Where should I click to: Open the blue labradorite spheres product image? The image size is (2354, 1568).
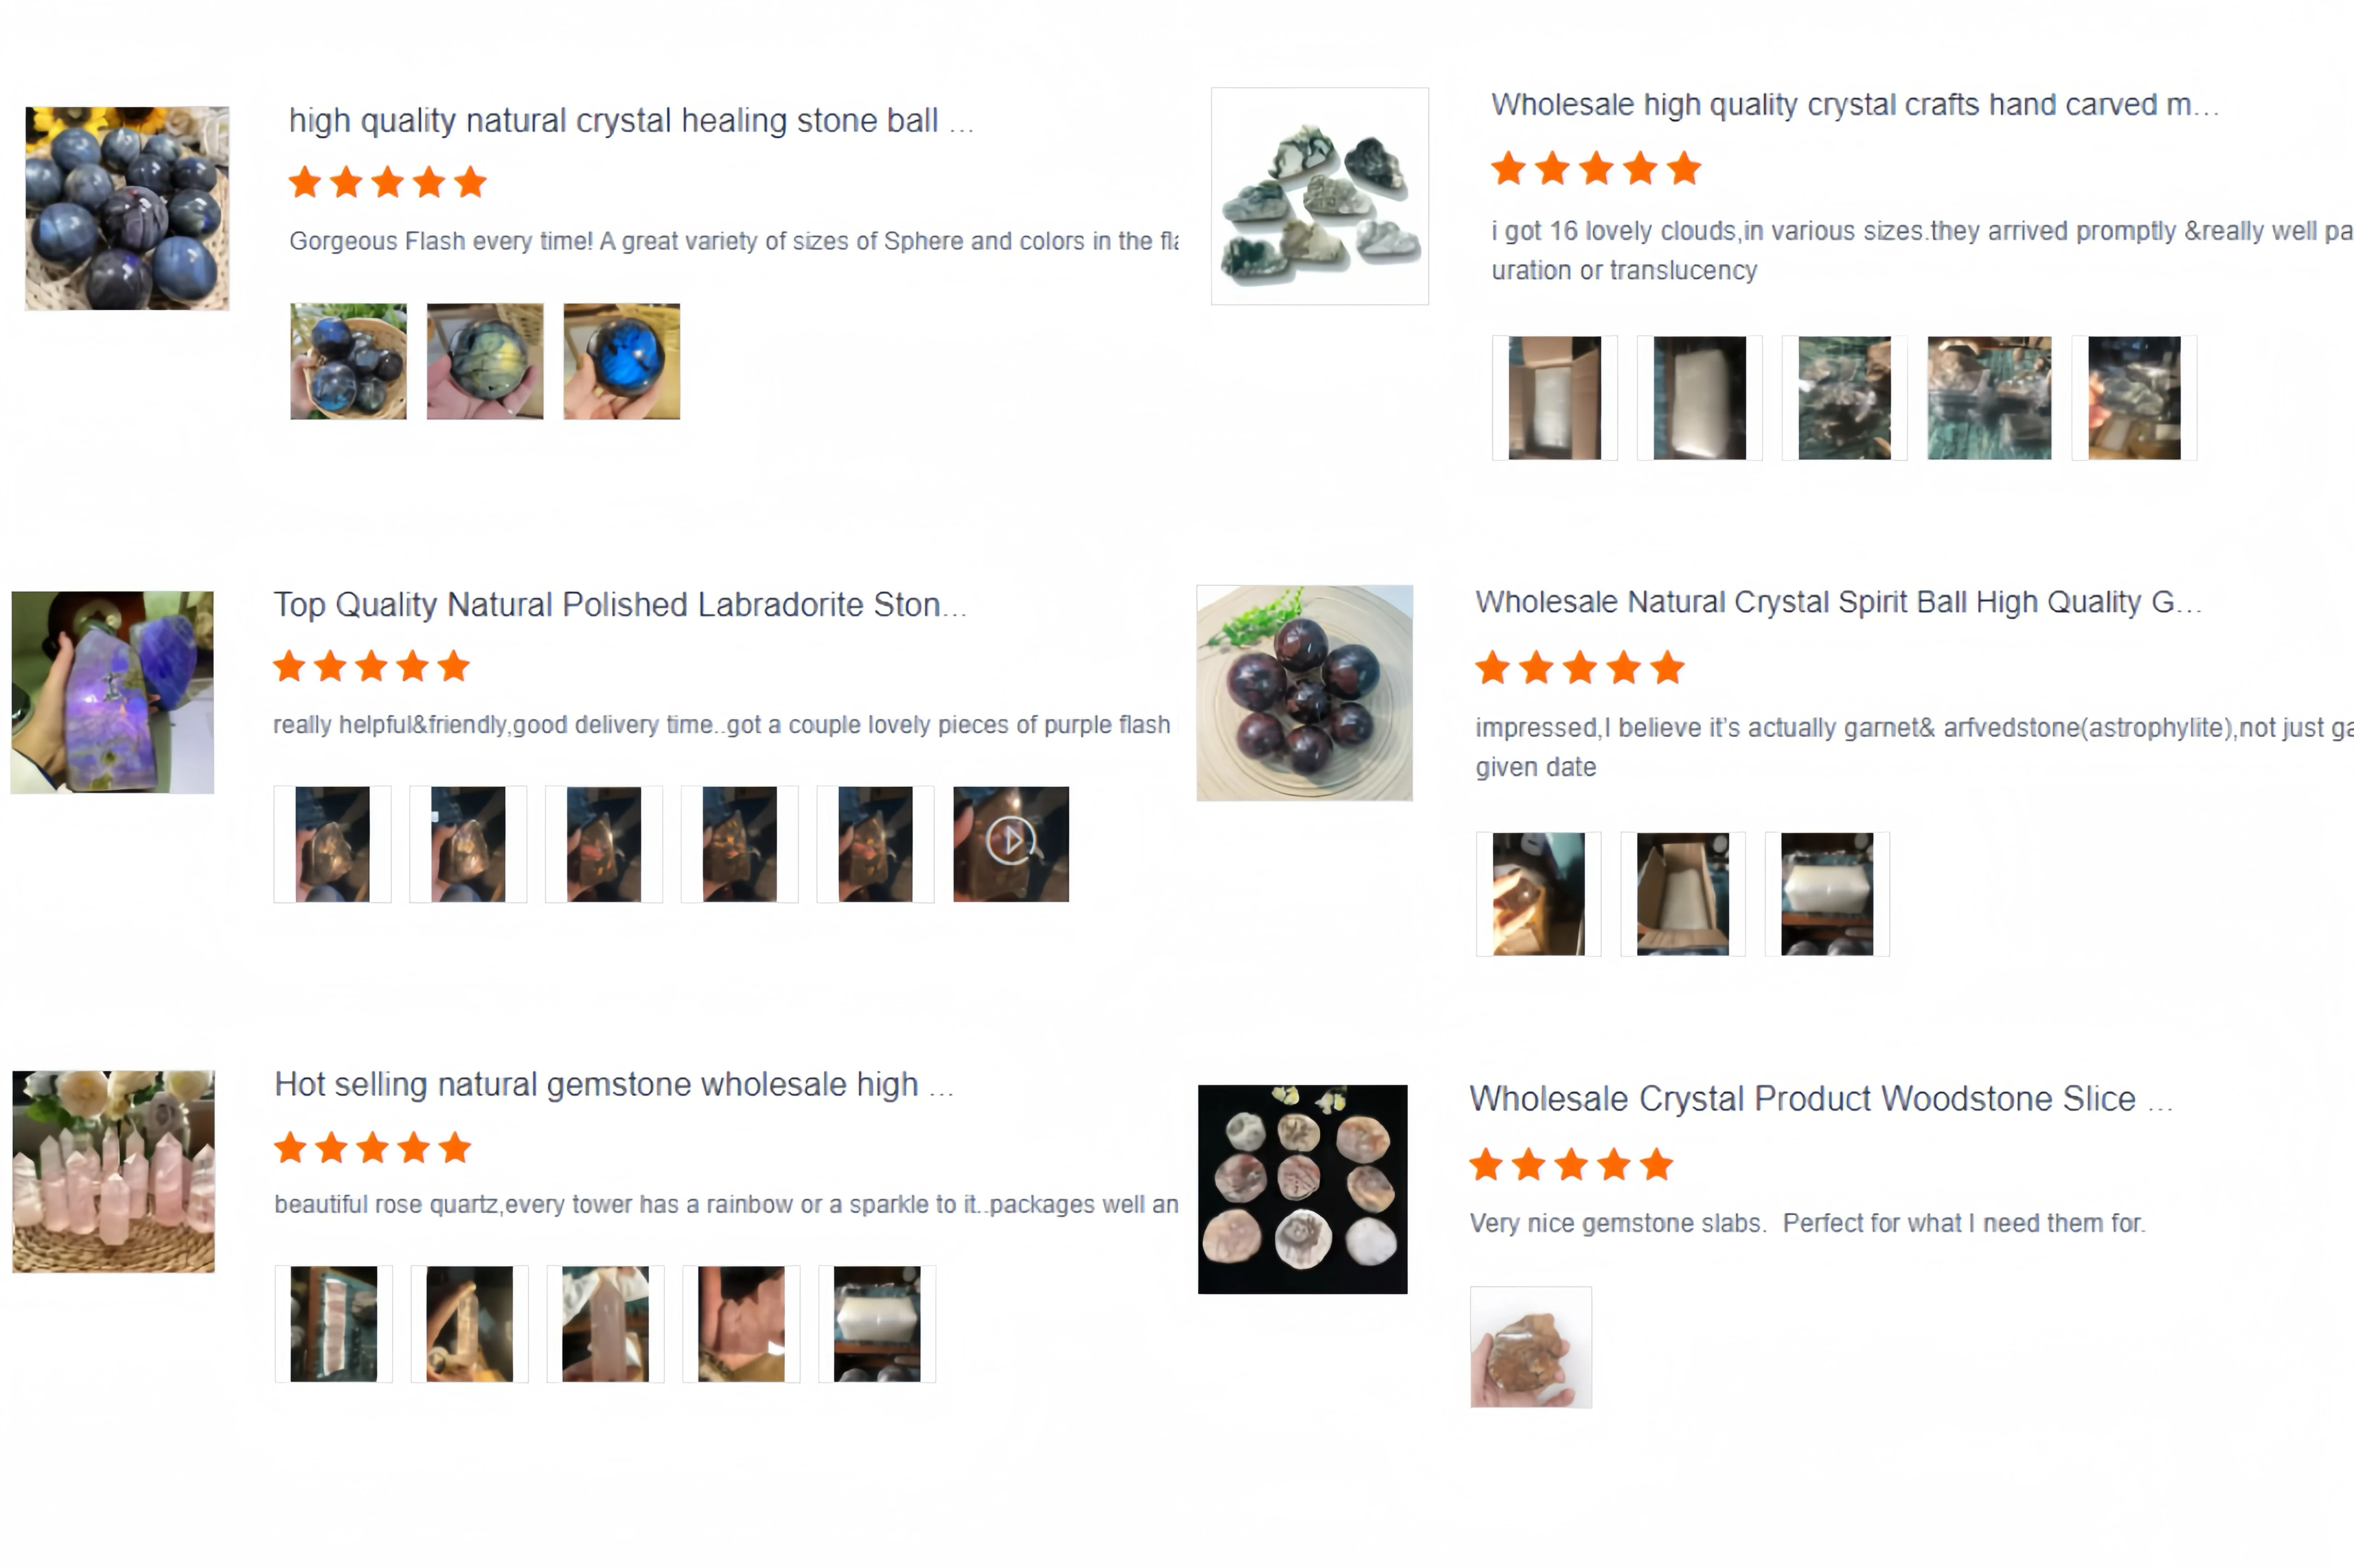(x=127, y=208)
